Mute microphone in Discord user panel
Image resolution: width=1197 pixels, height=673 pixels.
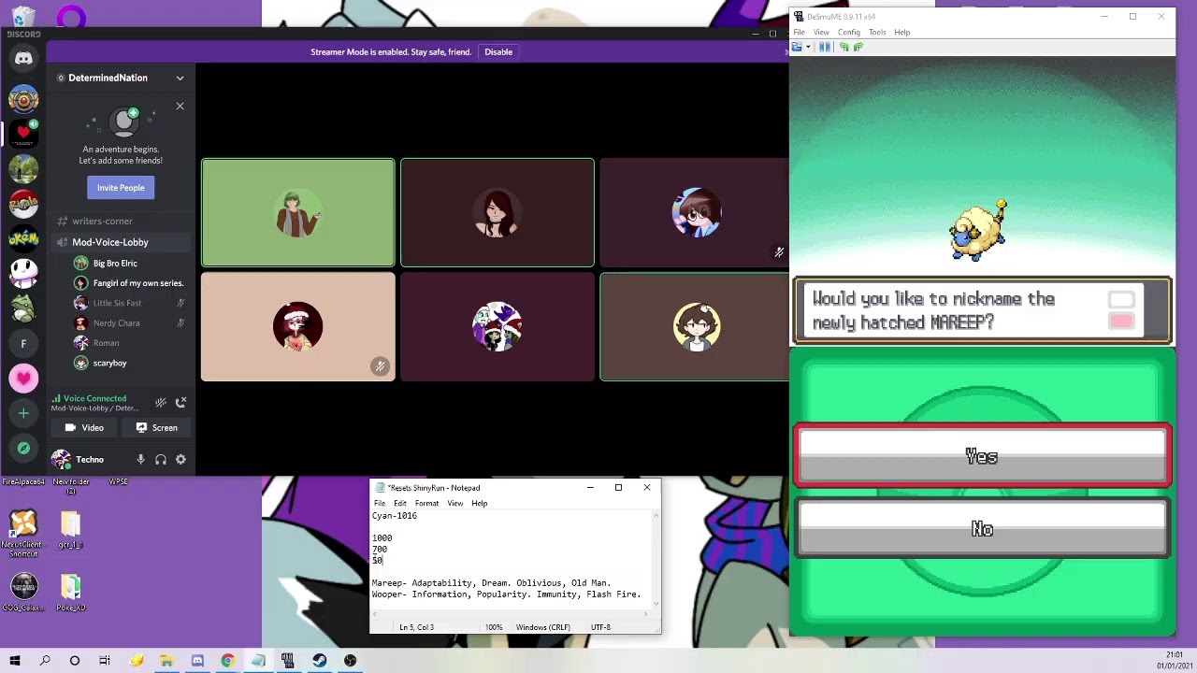140,459
